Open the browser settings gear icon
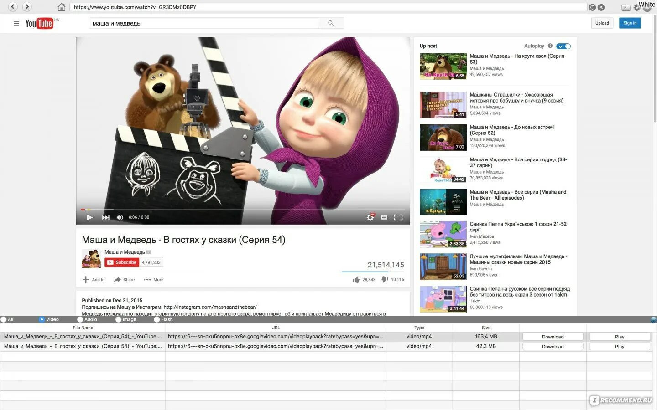 pyautogui.click(x=637, y=8)
